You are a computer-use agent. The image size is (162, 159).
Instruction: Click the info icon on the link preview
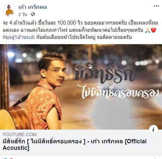click(x=154, y=130)
